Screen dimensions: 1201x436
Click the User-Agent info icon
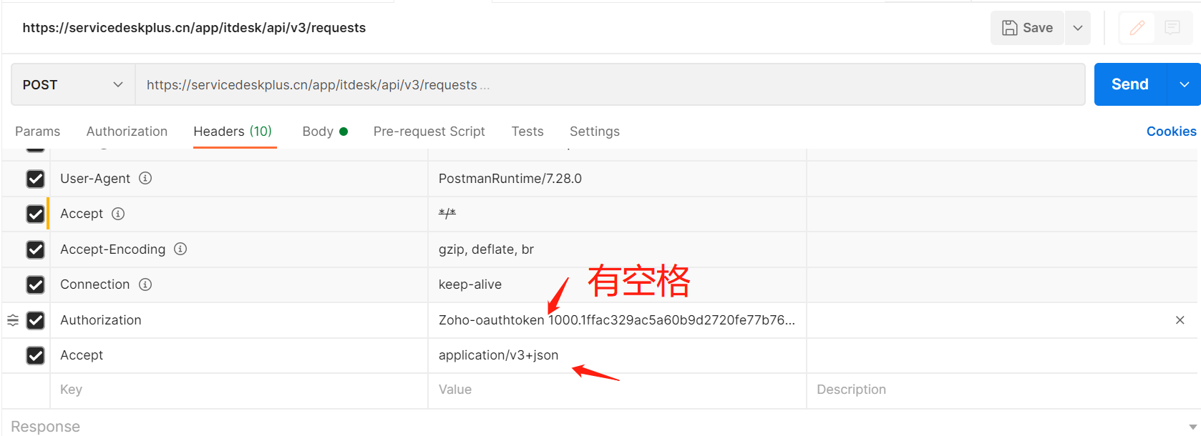point(145,178)
